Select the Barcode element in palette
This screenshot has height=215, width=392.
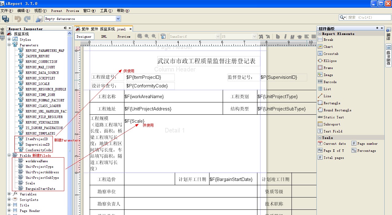[327, 82]
